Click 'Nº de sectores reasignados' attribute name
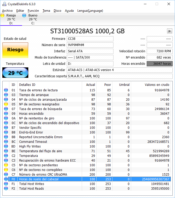This screenshot has width=175, height=198. coord(39,104)
